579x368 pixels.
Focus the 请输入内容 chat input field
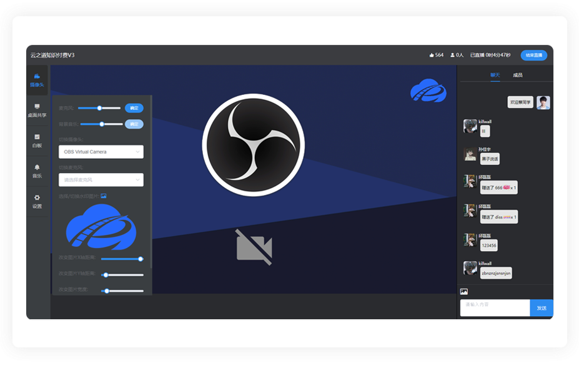(x=495, y=308)
